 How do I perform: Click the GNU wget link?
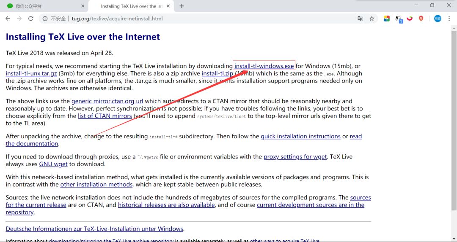(53, 164)
